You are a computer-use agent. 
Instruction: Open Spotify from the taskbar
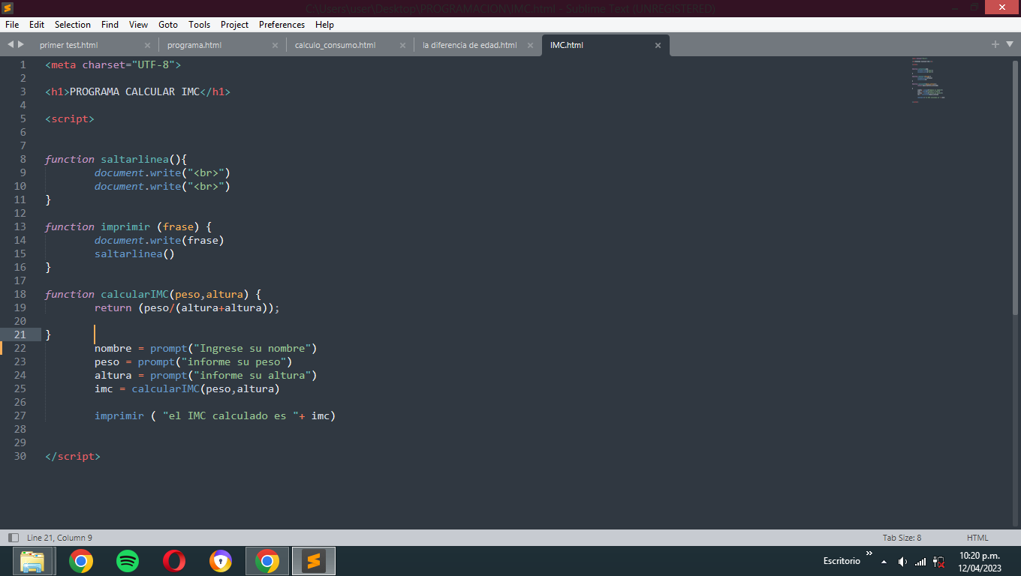tap(128, 561)
